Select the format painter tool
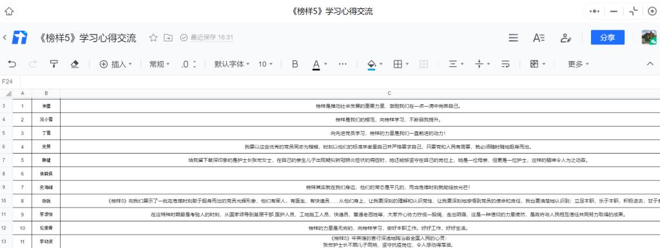 point(53,64)
